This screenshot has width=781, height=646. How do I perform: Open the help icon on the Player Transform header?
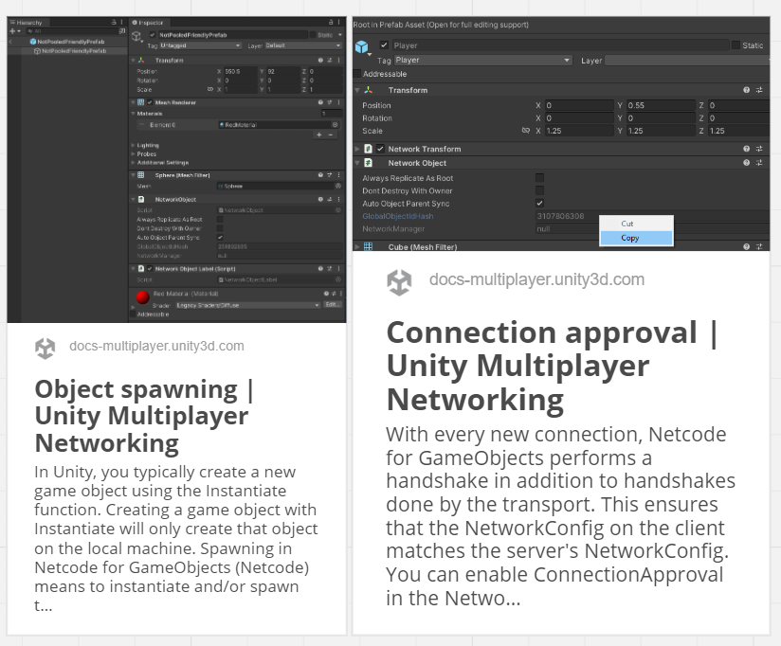747,90
